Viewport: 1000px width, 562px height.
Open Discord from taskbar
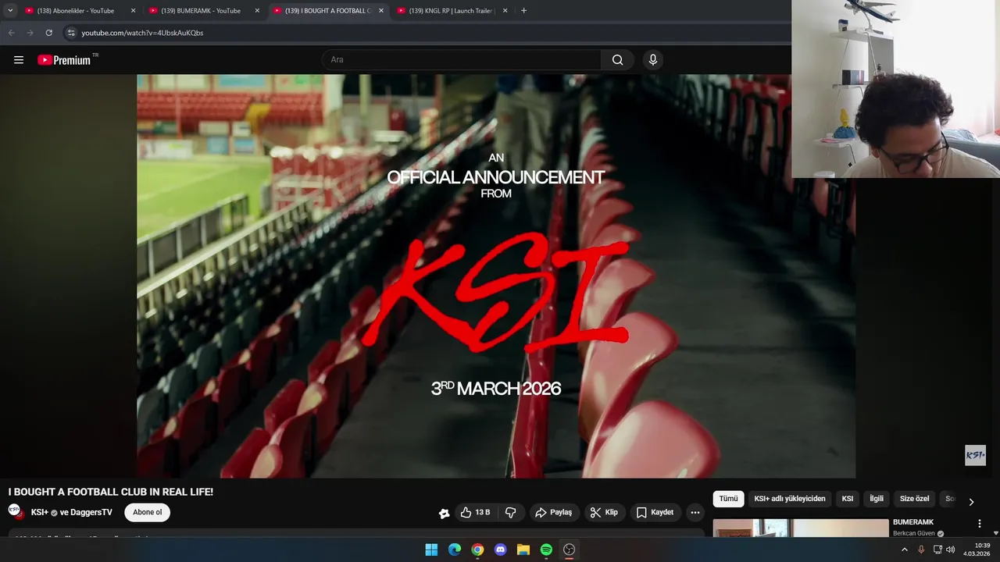click(x=501, y=550)
